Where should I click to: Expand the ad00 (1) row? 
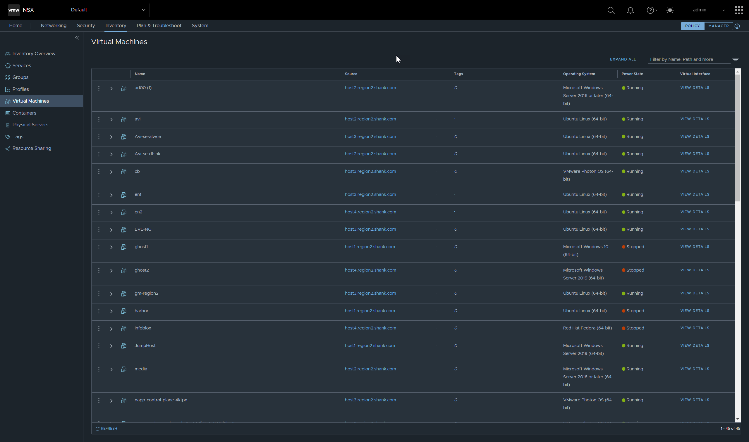pos(111,89)
